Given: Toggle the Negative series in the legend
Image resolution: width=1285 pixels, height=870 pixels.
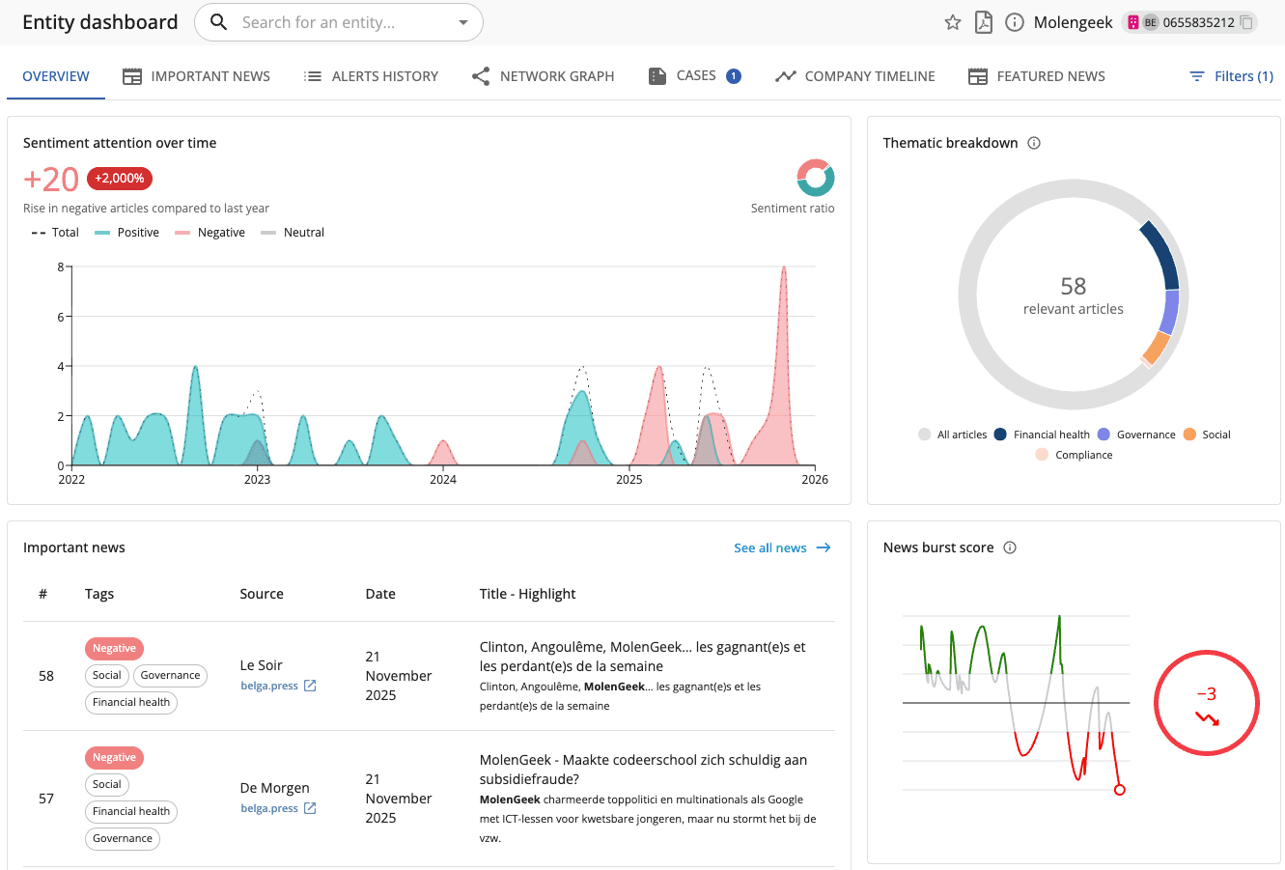Looking at the screenshot, I should [x=210, y=232].
